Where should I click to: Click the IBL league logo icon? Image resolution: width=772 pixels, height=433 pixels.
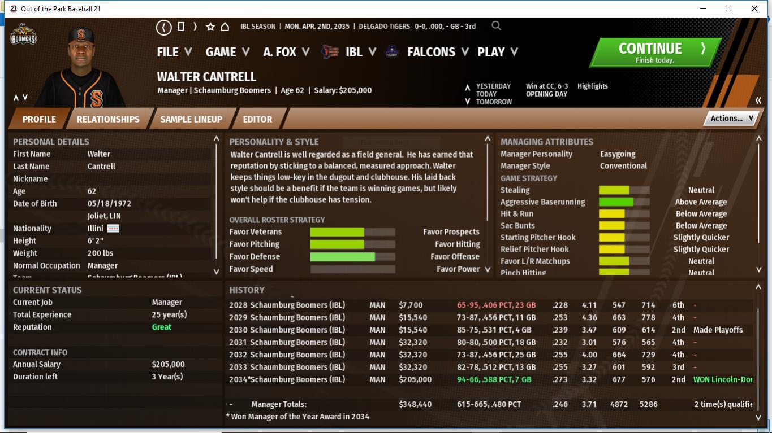click(330, 52)
